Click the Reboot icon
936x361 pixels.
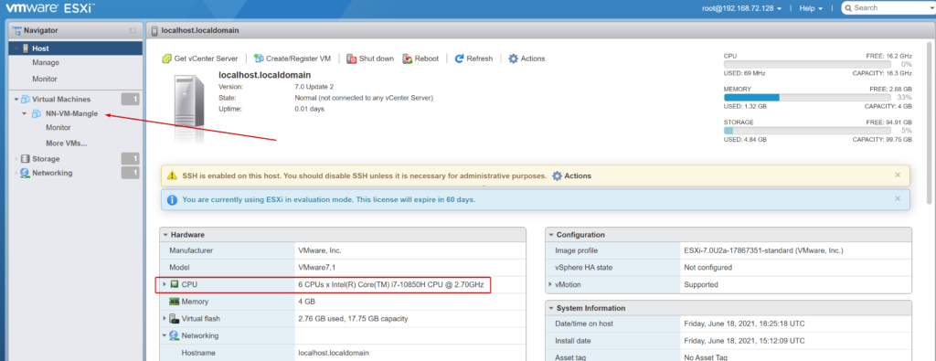[408, 58]
